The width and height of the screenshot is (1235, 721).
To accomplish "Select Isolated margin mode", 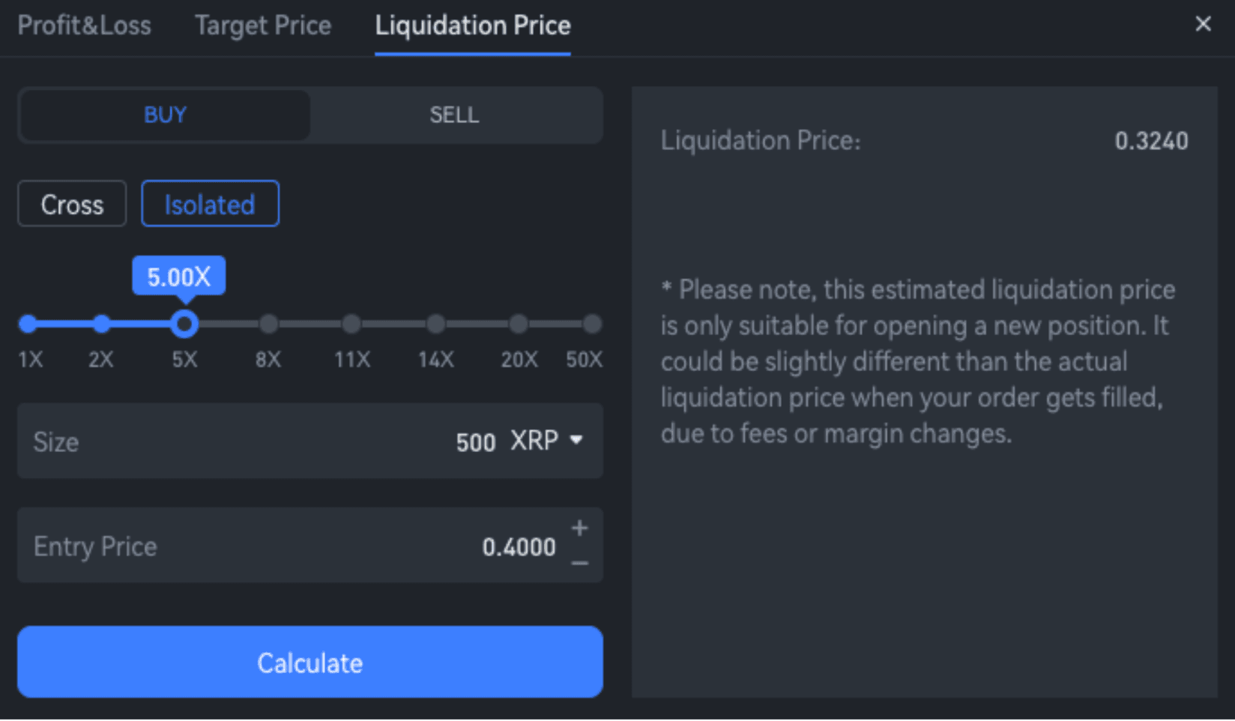I will pos(210,203).
